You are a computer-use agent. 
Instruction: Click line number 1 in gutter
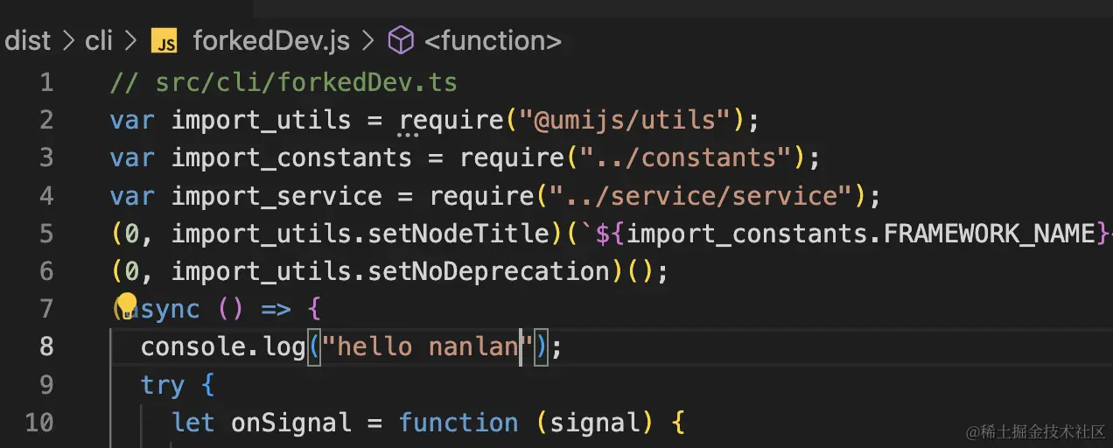(46, 83)
